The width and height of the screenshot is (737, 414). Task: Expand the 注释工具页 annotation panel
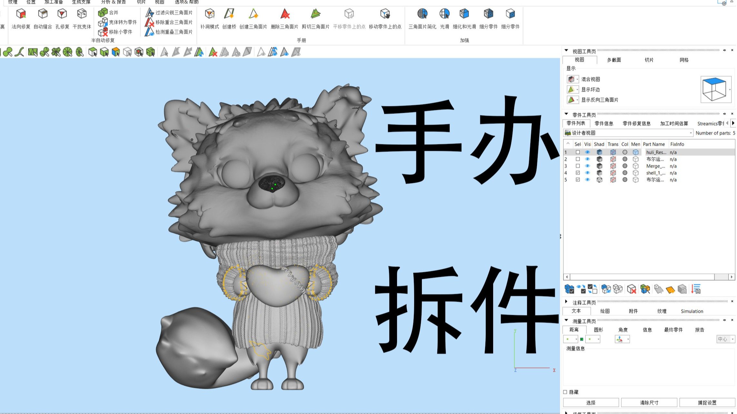pyautogui.click(x=566, y=302)
